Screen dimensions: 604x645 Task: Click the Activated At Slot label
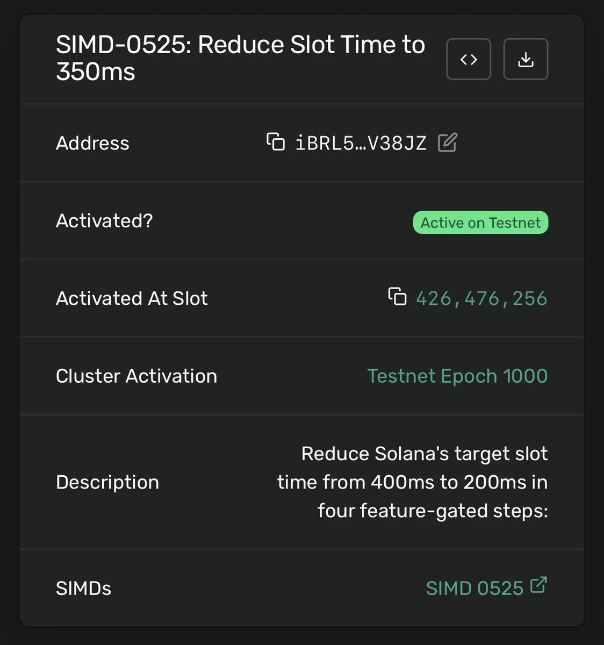[x=132, y=298]
